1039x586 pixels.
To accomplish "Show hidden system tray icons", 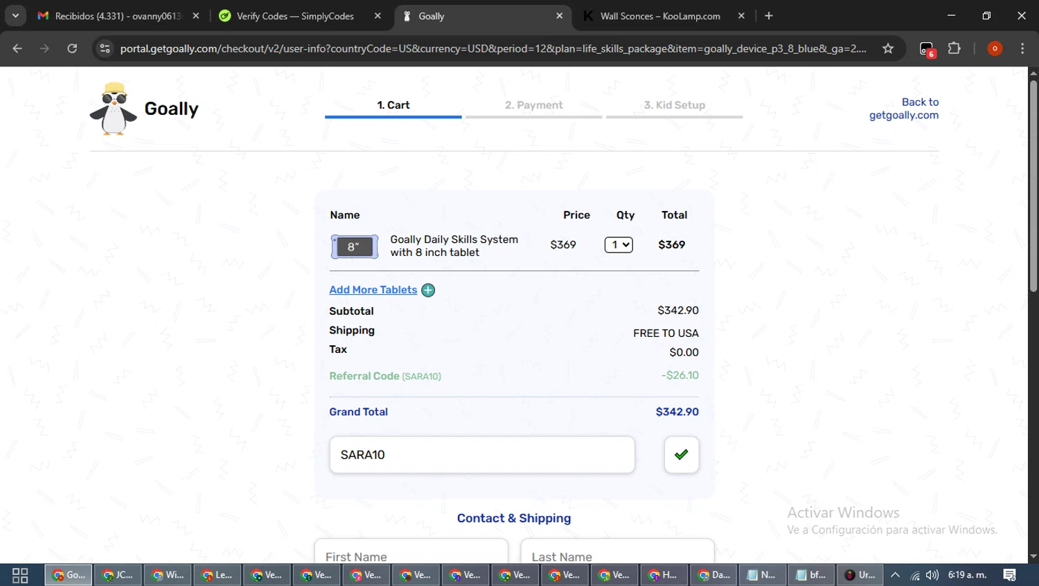I will pos(895,575).
